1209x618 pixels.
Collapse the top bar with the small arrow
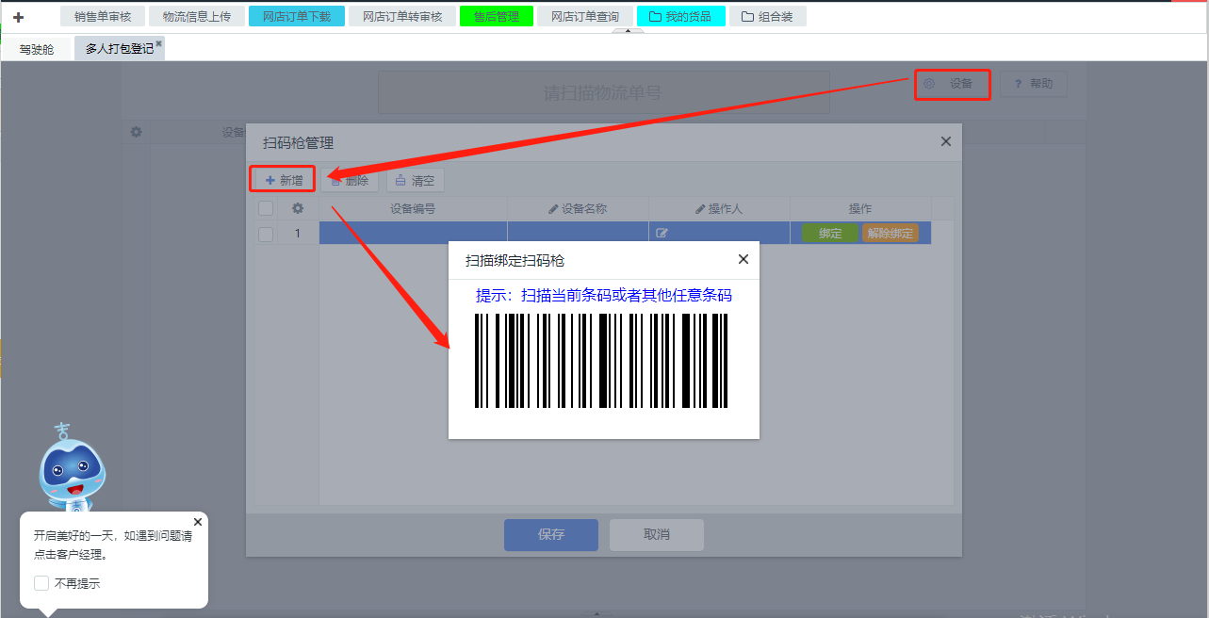tap(628, 31)
